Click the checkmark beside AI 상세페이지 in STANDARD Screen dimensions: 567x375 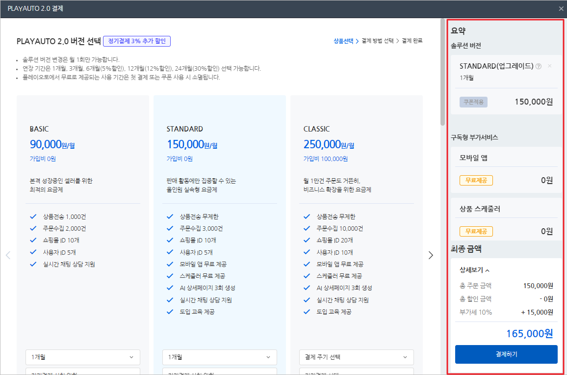[x=170, y=288]
